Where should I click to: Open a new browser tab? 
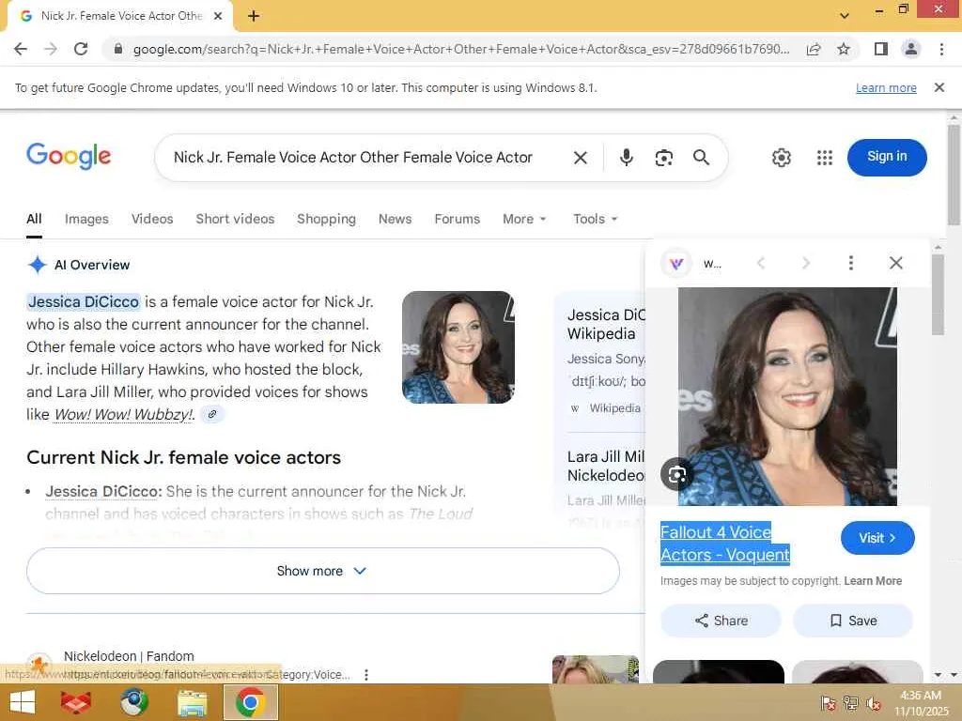click(254, 16)
